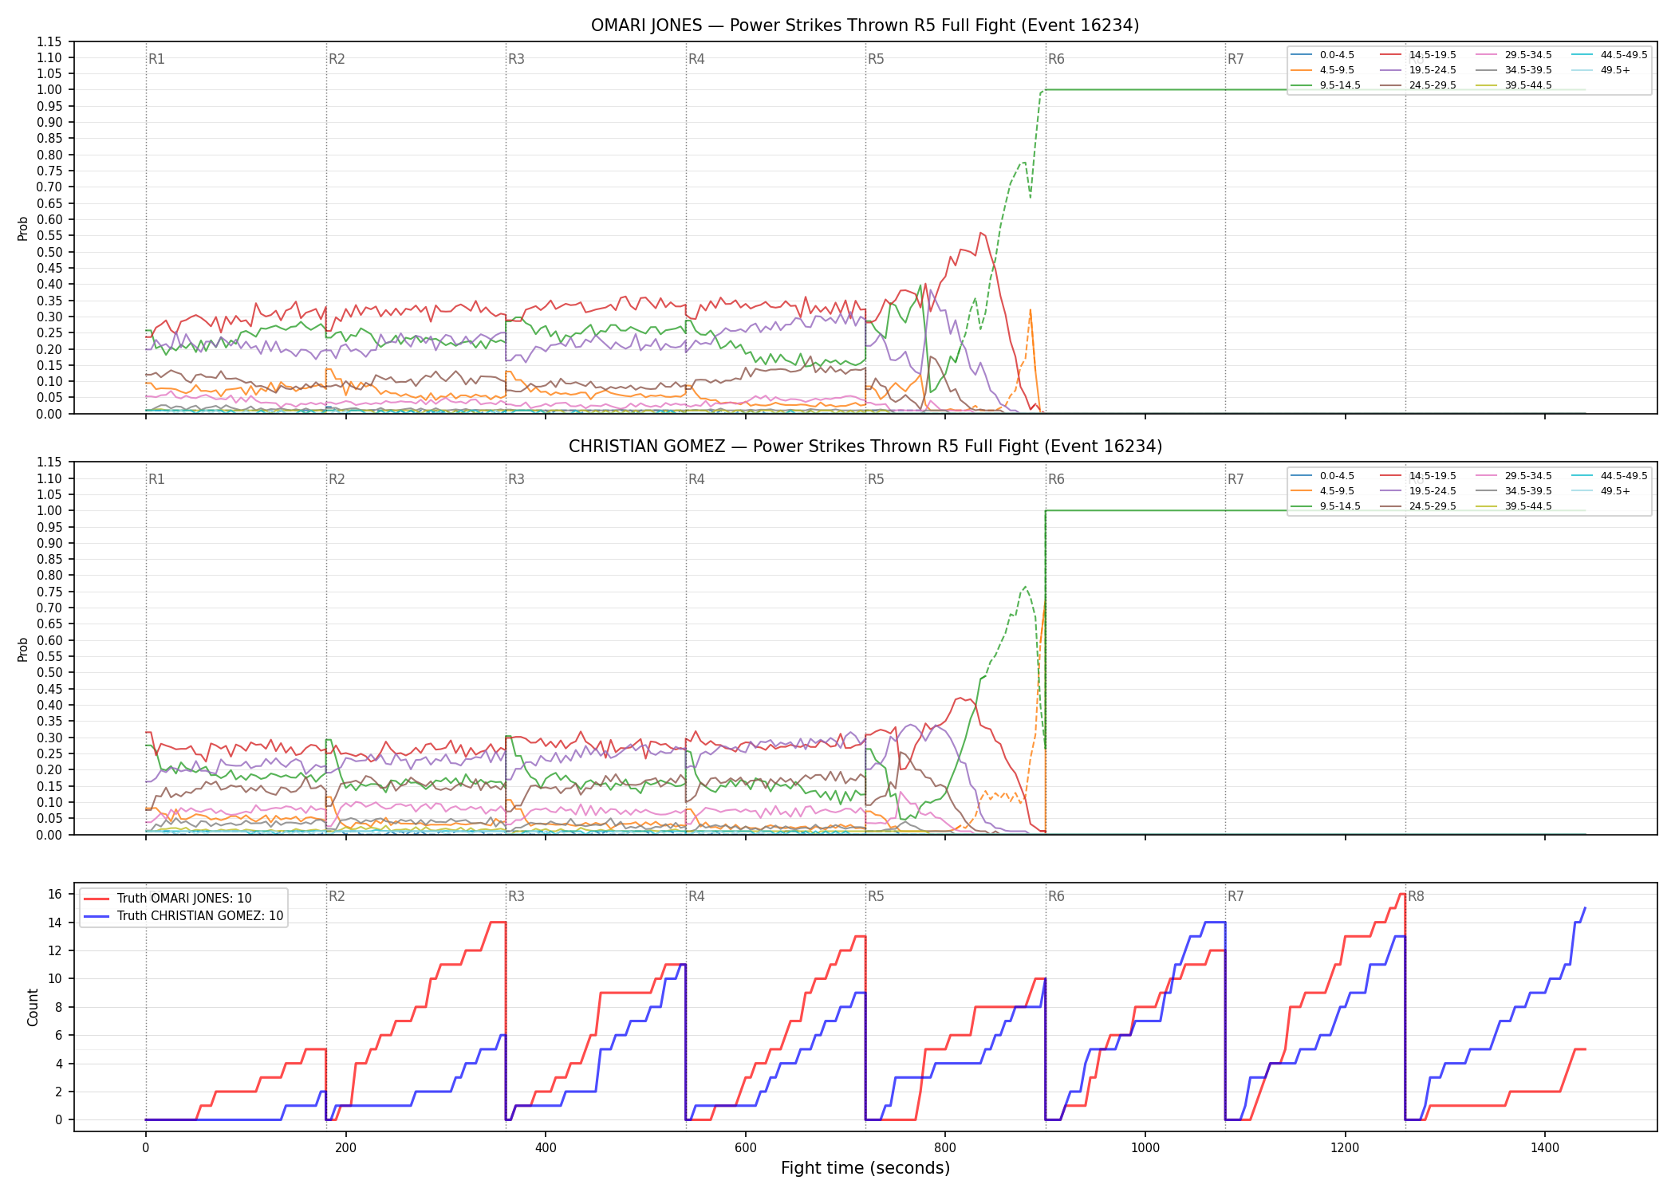Click round label R4 in bottom Count chart
Image resolution: width=1675 pixels, height=1196 pixels.
(x=696, y=896)
